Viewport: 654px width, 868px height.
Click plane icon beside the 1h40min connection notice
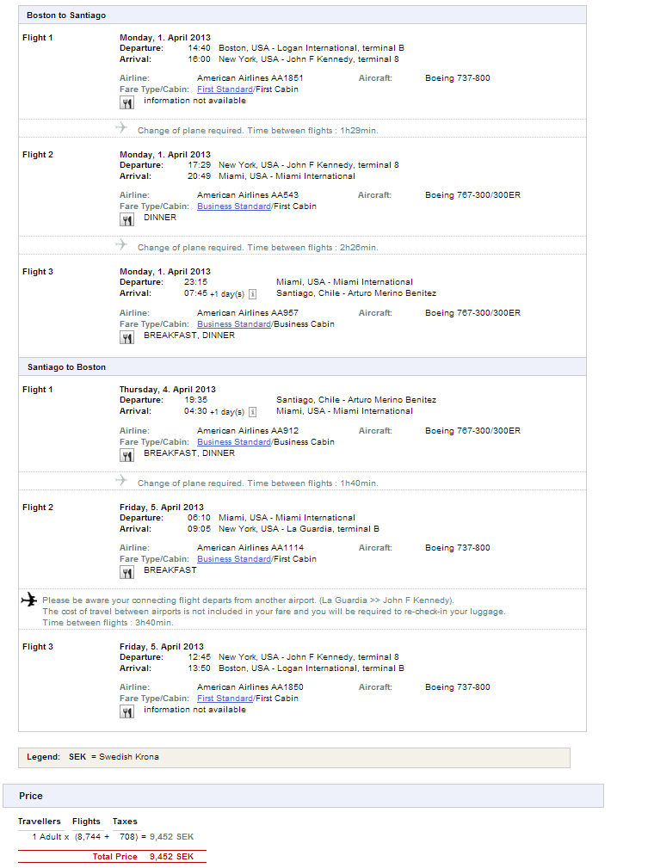point(121,480)
